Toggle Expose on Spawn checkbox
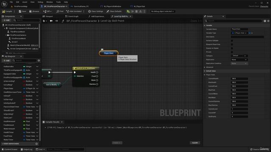This screenshot has height=152, width=271. pos(232,48)
